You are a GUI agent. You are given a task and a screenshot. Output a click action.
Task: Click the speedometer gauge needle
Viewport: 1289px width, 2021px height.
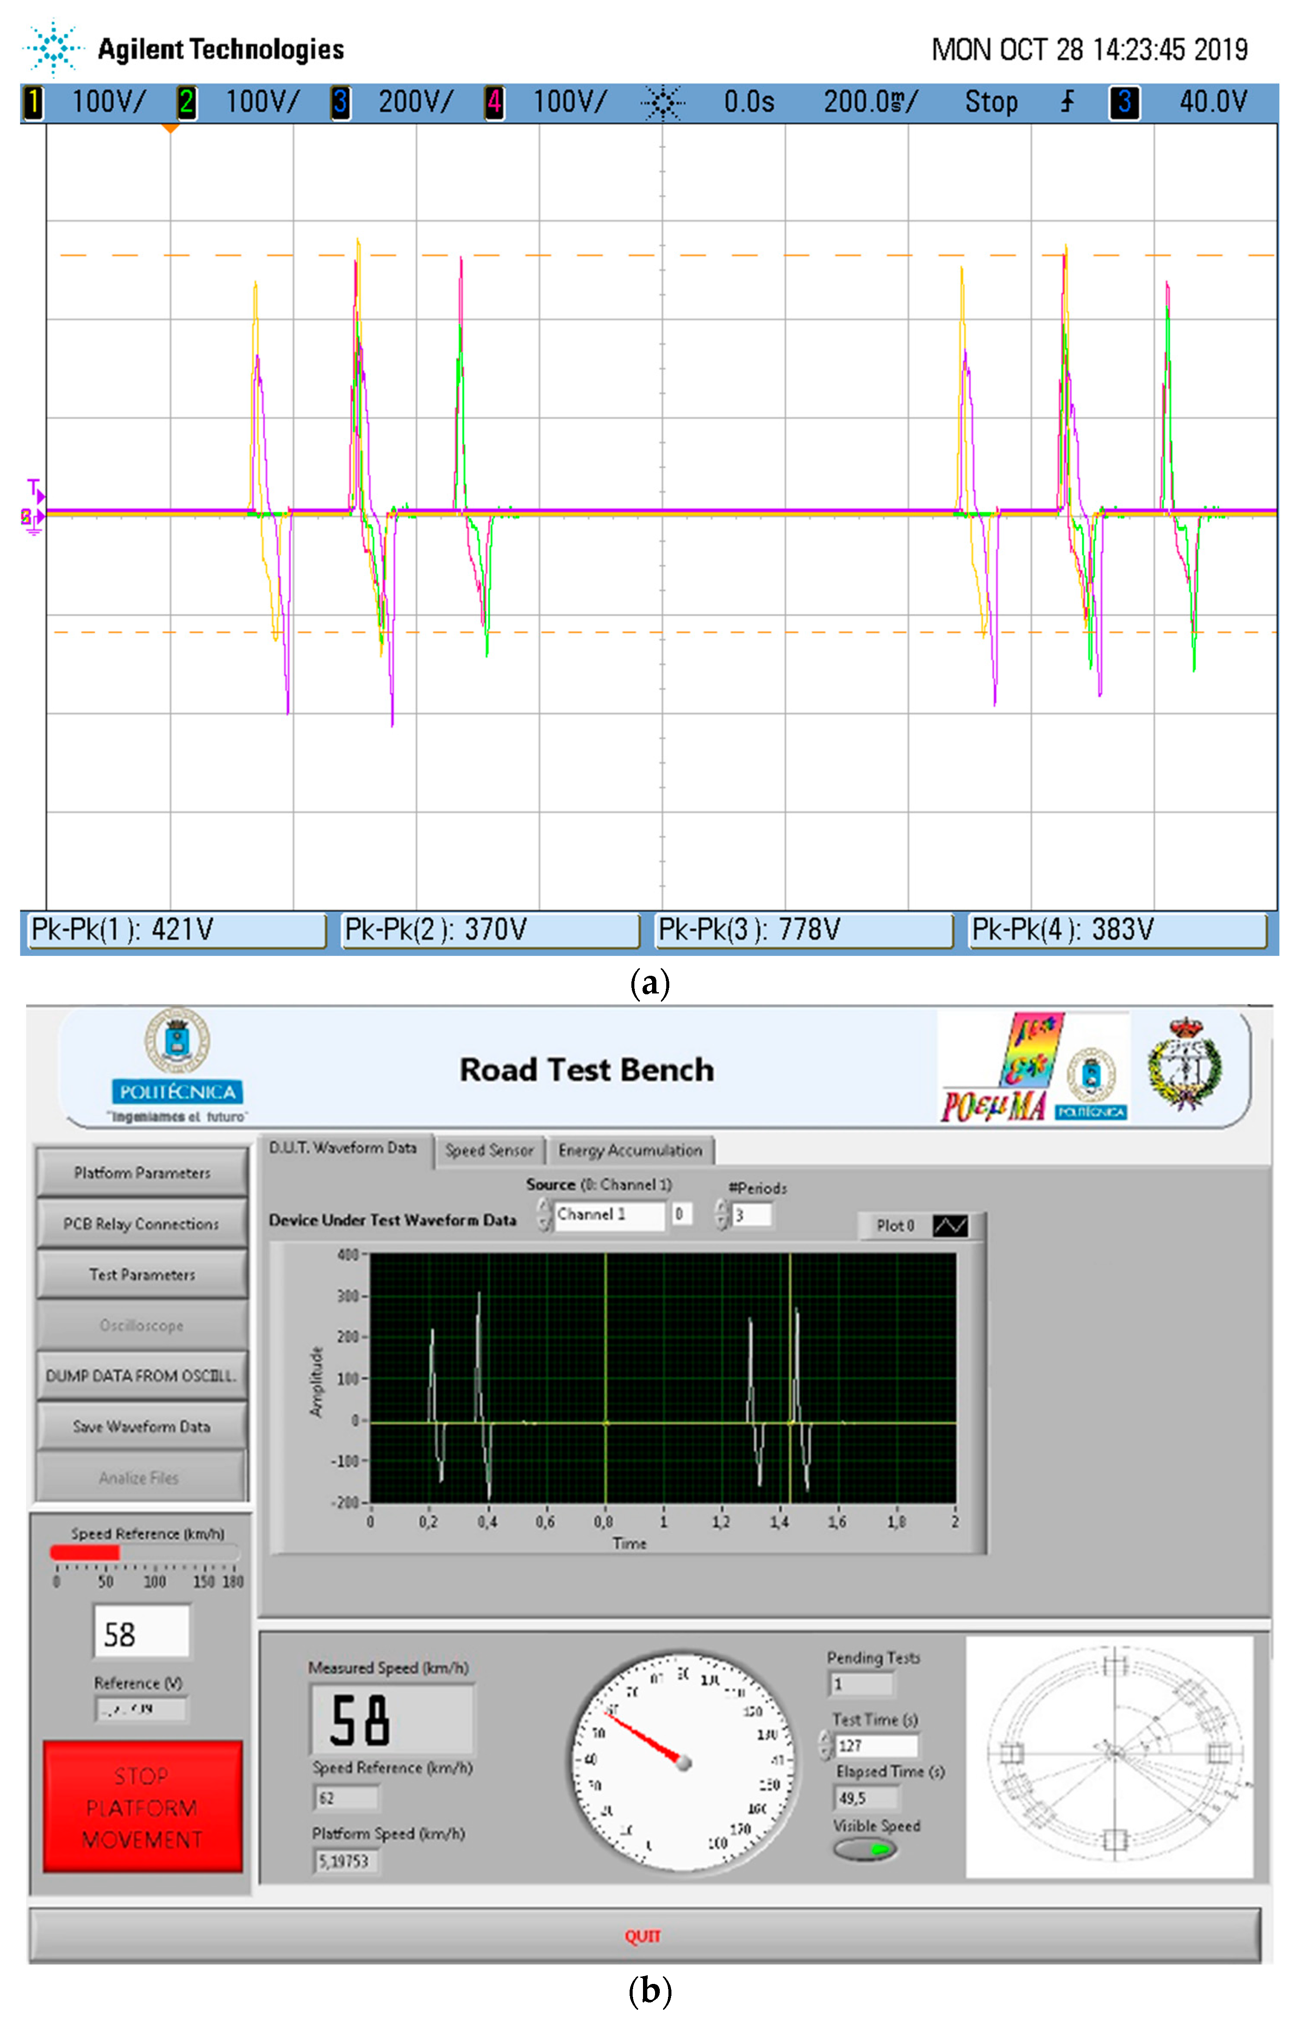pyautogui.click(x=644, y=1737)
